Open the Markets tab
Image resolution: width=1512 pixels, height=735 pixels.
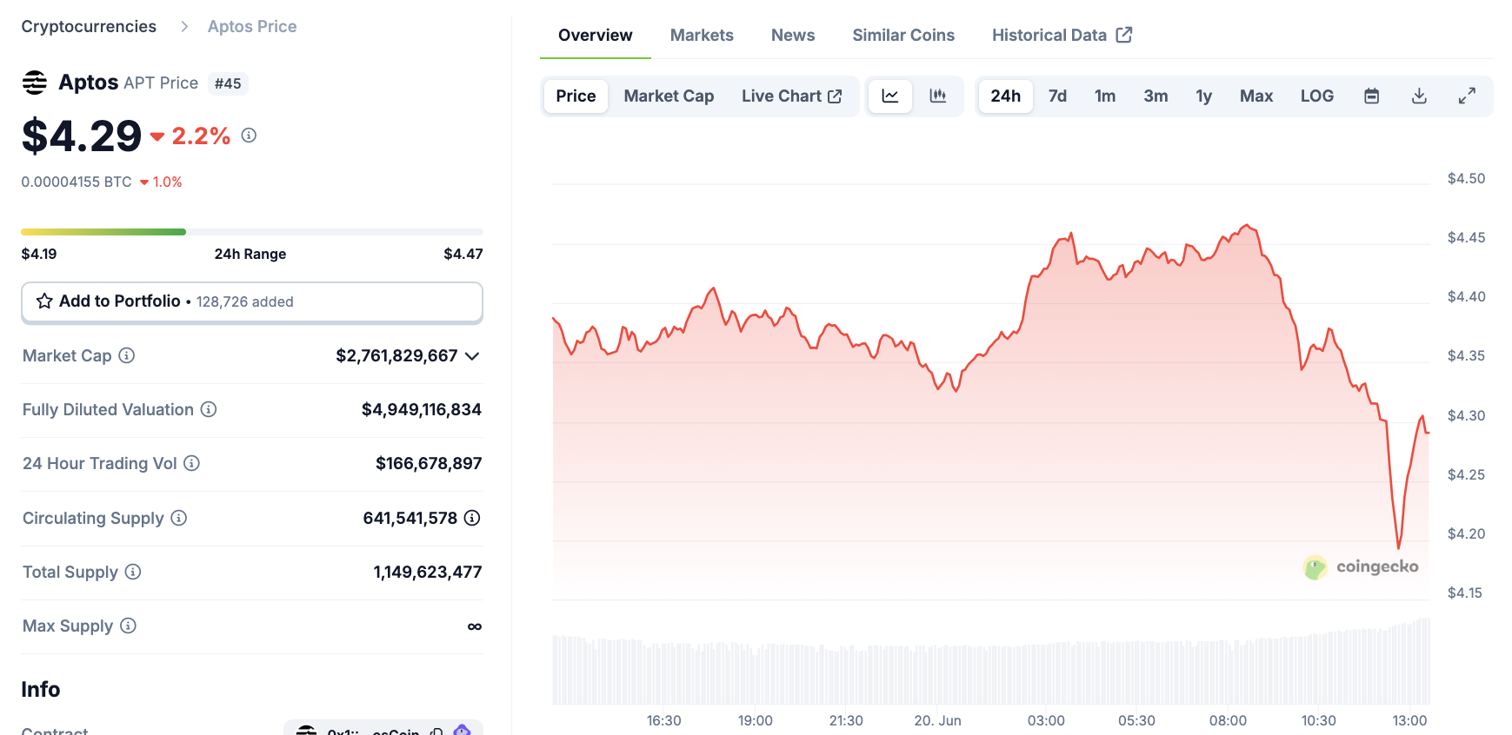702,35
